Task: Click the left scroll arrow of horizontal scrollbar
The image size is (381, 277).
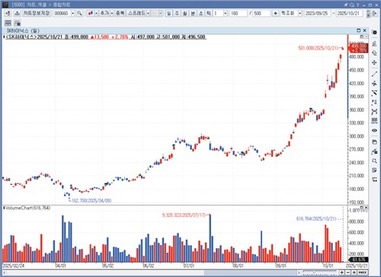Action: pos(5,272)
